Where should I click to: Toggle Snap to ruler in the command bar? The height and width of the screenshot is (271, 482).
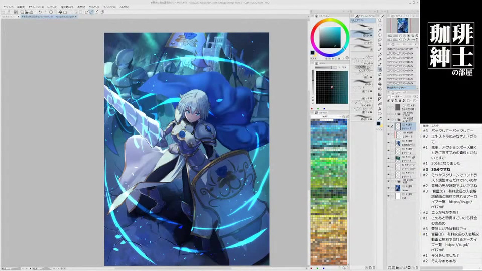(87, 12)
